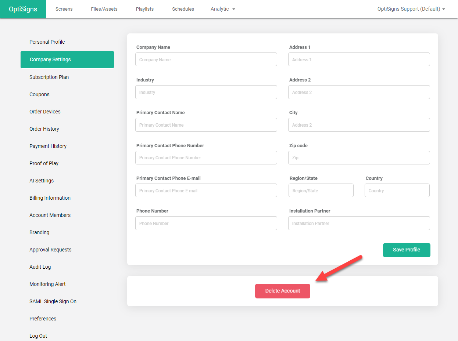Open Subscription Plan settings
458x341 pixels.
click(x=49, y=77)
